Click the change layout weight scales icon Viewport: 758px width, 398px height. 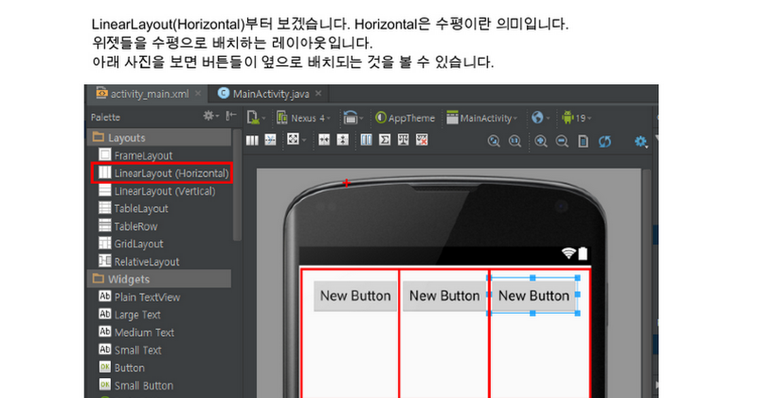click(x=403, y=140)
